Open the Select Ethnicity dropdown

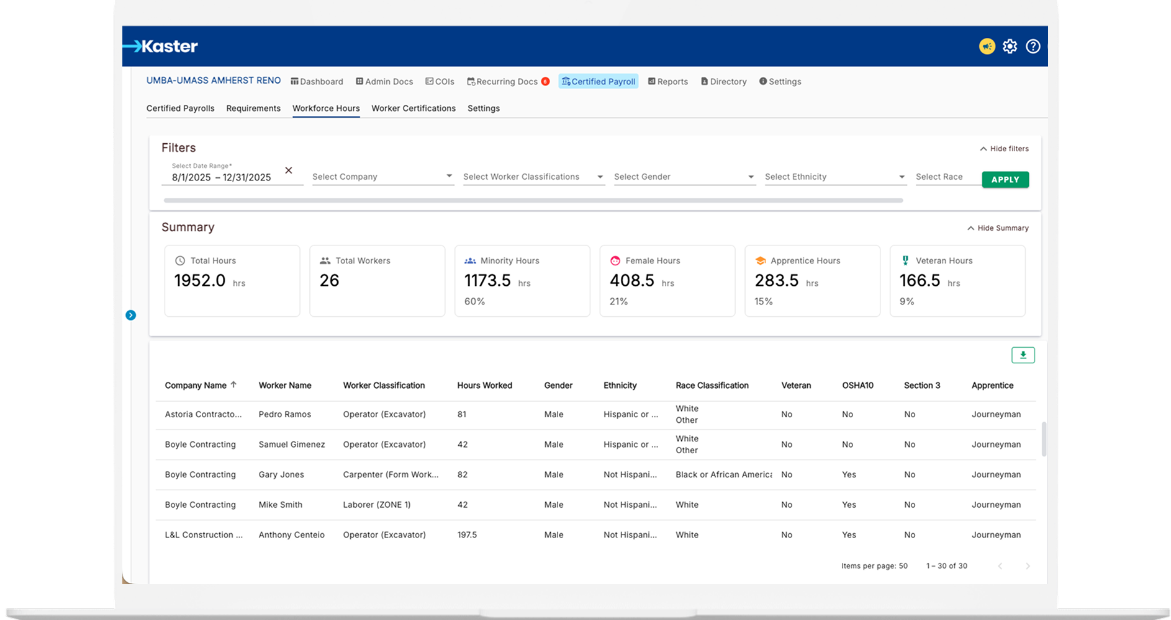835,177
